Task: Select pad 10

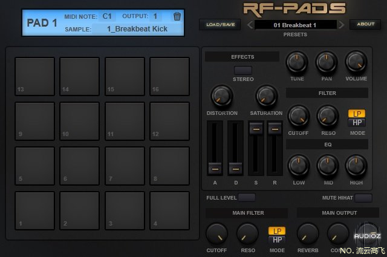Action: click(79, 121)
